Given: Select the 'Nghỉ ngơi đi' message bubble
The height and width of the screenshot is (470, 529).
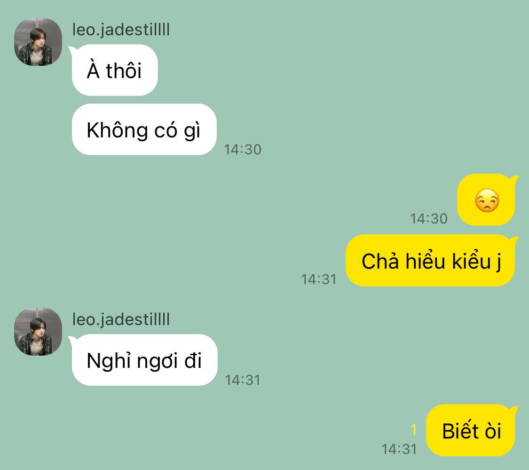Looking at the screenshot, I should (144, 360).
